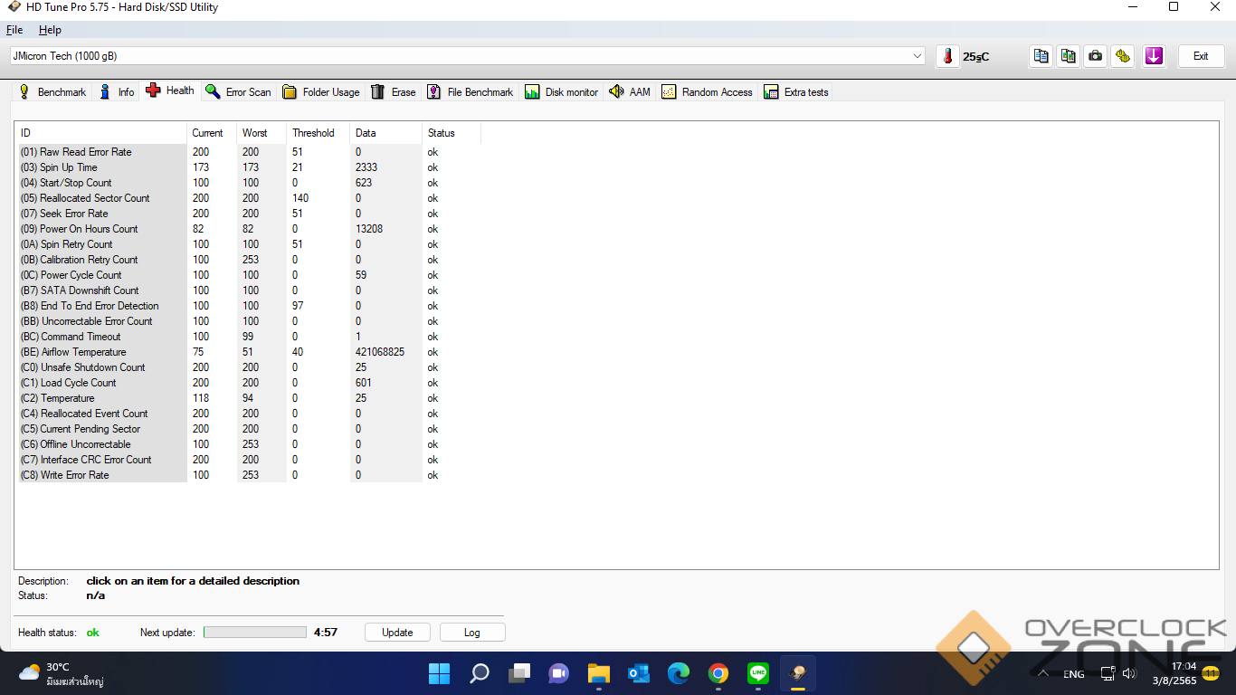The image size is (1236, 695).
Task: Click the Threshold column header
Action: (x=319, y=133)
